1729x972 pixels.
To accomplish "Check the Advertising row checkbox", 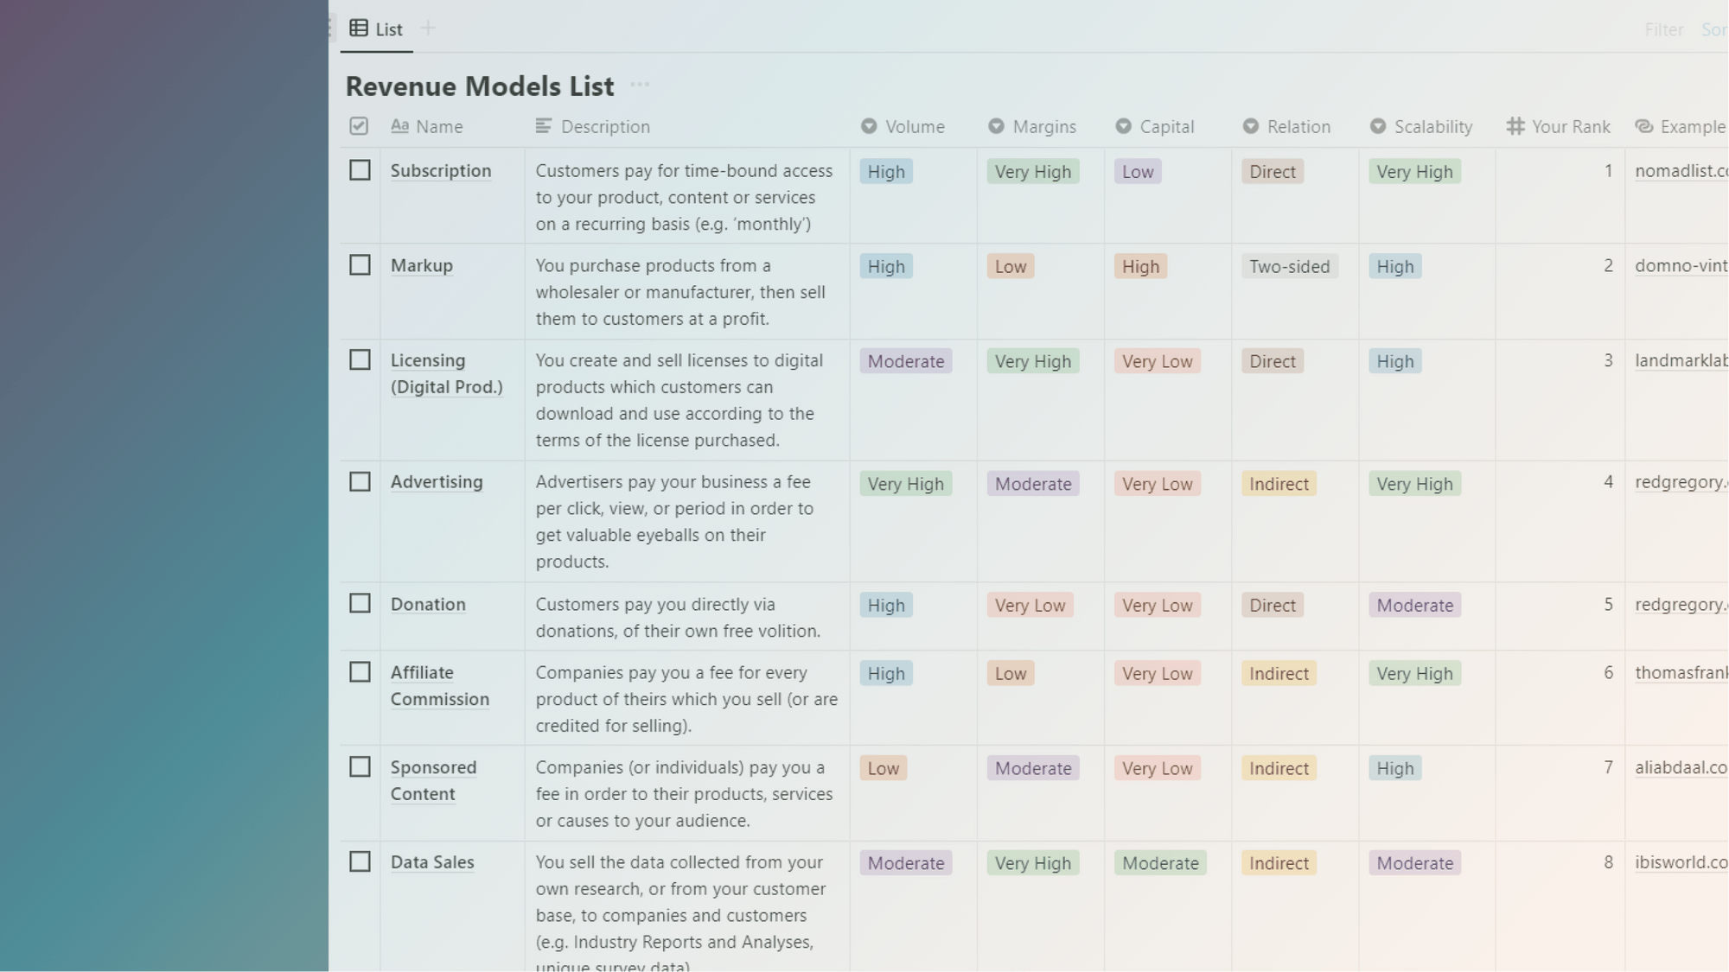I will pyautogui.click(x=360, y=481).
